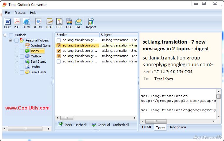Viewport: 224px width, 141px height.
Task: Click the Outlook root label
Action: pos(20,35)
